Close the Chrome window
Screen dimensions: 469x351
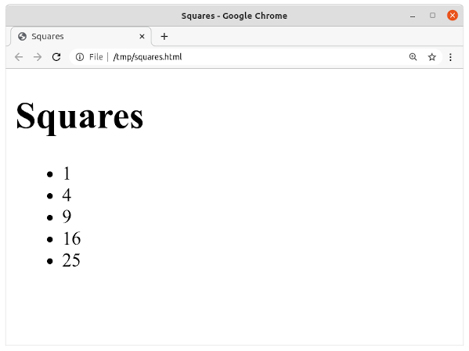(453, 15)
